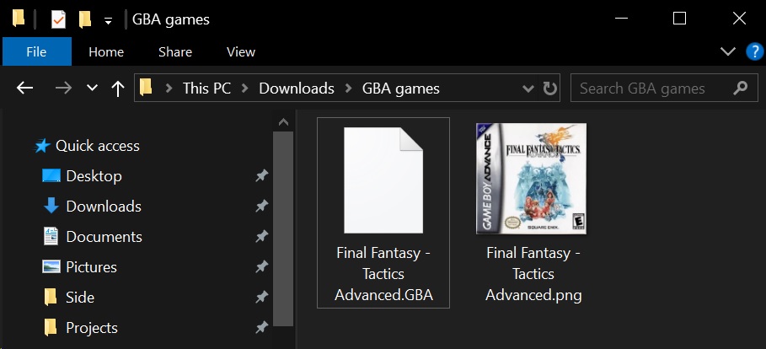This screenshot has height=349, width=766.
Task: Select the blank GBA file icon
Action: click(x=383, y=180)
